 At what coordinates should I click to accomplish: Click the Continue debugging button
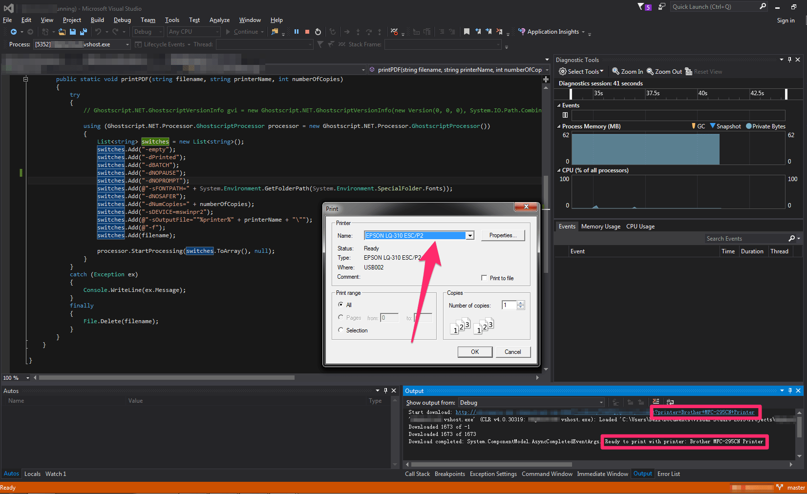pyautogui.click(x=242, y=32)
